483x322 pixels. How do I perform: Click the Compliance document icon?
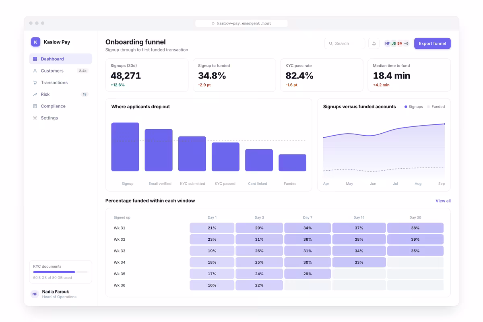[35, 106]
